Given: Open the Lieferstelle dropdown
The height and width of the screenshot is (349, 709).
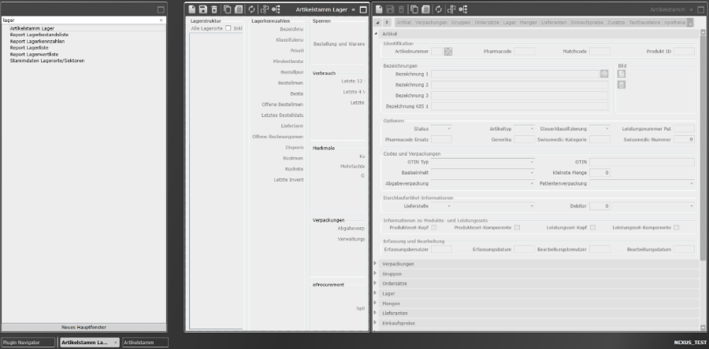Looking at the screenshot, I should (448, 206).
